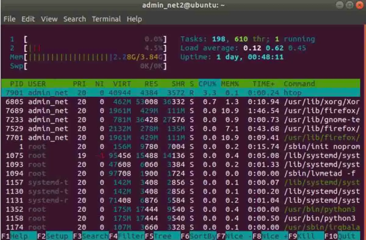
Task: Sort by VIRT column header
Action: pos(122,84)
